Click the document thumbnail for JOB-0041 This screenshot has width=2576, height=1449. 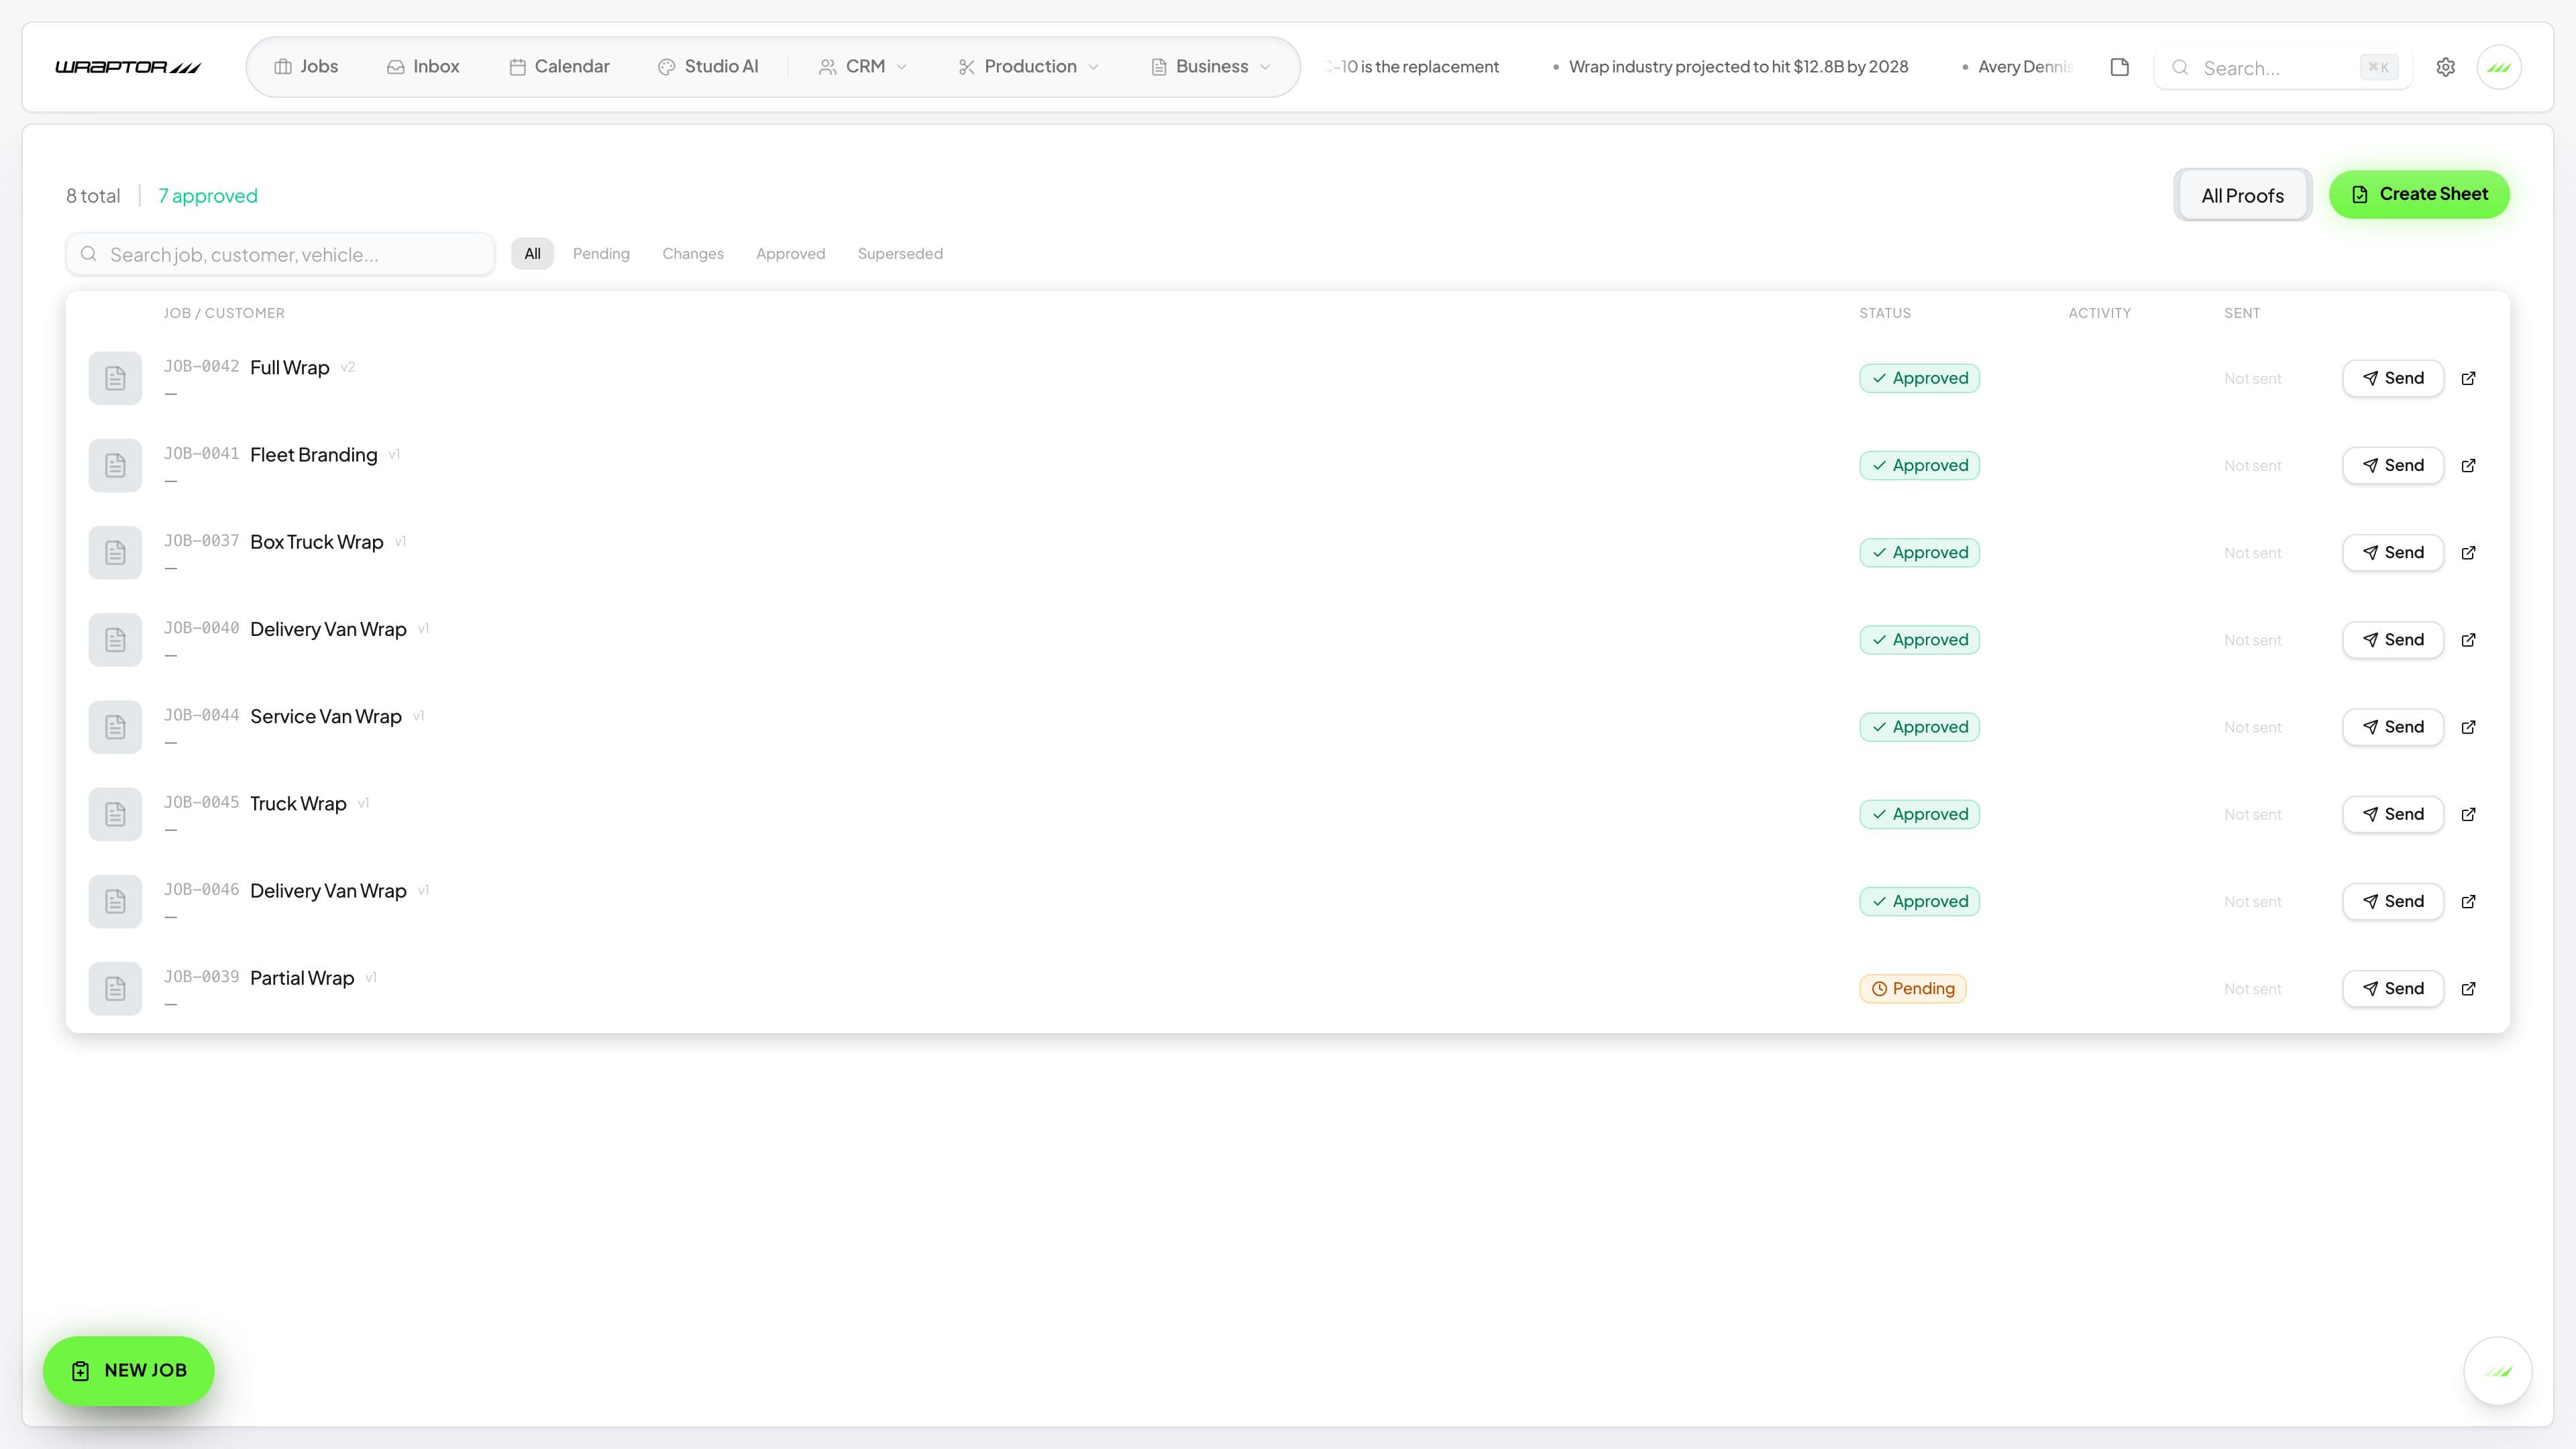pos(115,465)
